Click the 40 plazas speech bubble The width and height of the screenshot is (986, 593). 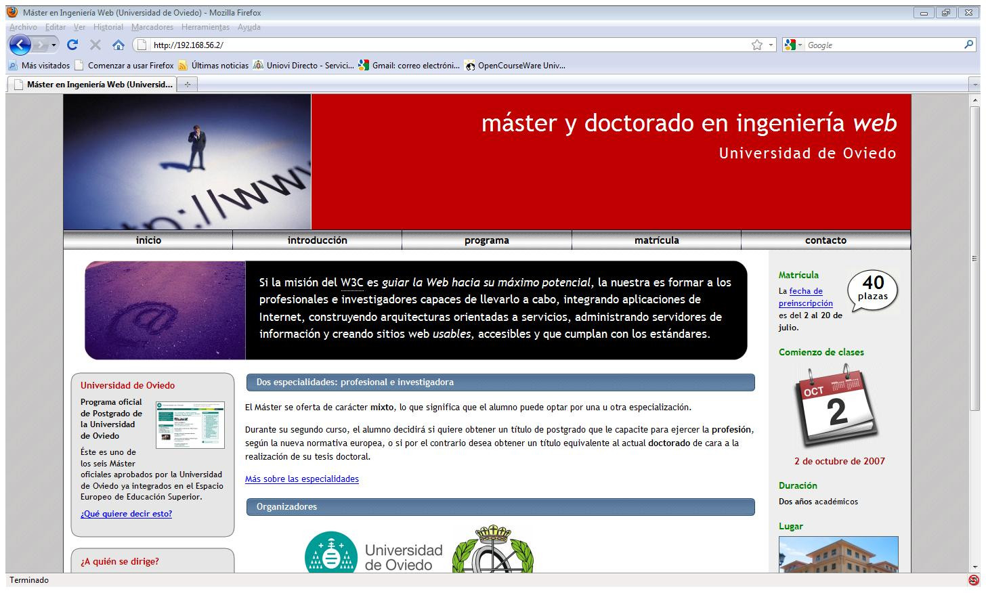(873, 290)
